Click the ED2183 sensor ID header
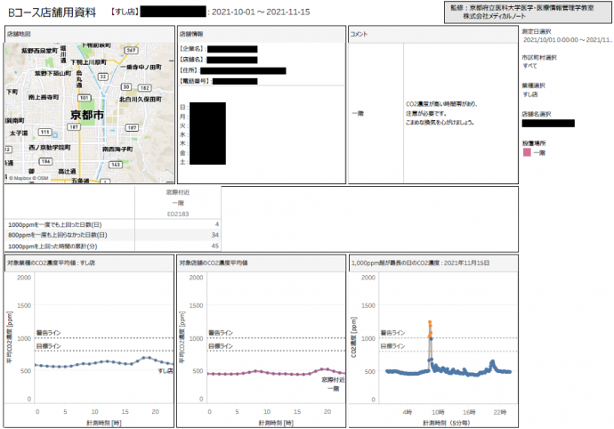The width and height of the screenshot is (614, 429). click(x=178, y=214)
